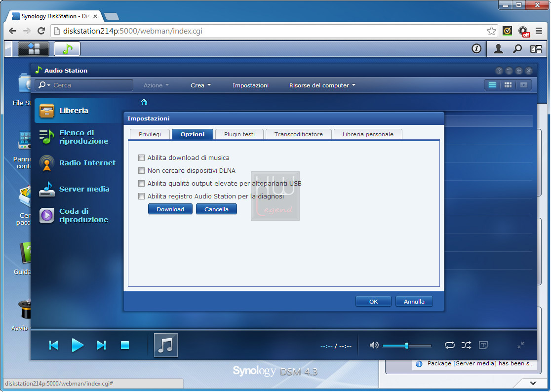The width and height of the screenshot is (551, 392).
Task: Mute audio via the speaker icon
Action: click(374, 345)
